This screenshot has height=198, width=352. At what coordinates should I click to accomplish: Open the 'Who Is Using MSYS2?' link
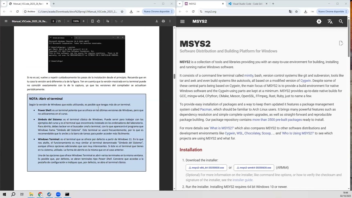298,133
